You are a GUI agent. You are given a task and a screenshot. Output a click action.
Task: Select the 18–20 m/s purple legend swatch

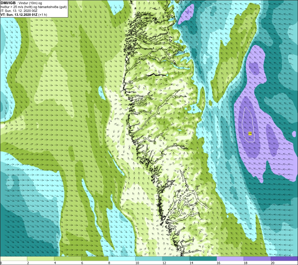[257, 259]
